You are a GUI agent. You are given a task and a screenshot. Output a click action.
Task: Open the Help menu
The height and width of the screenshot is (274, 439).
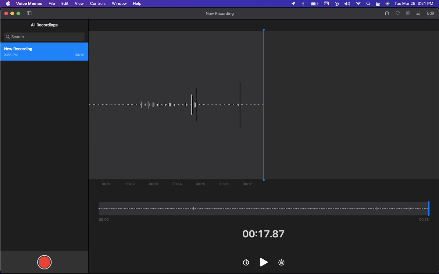[x=137, y=3]
